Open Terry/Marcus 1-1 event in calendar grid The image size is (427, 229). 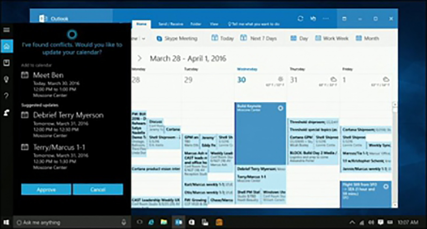click(261, 179)
